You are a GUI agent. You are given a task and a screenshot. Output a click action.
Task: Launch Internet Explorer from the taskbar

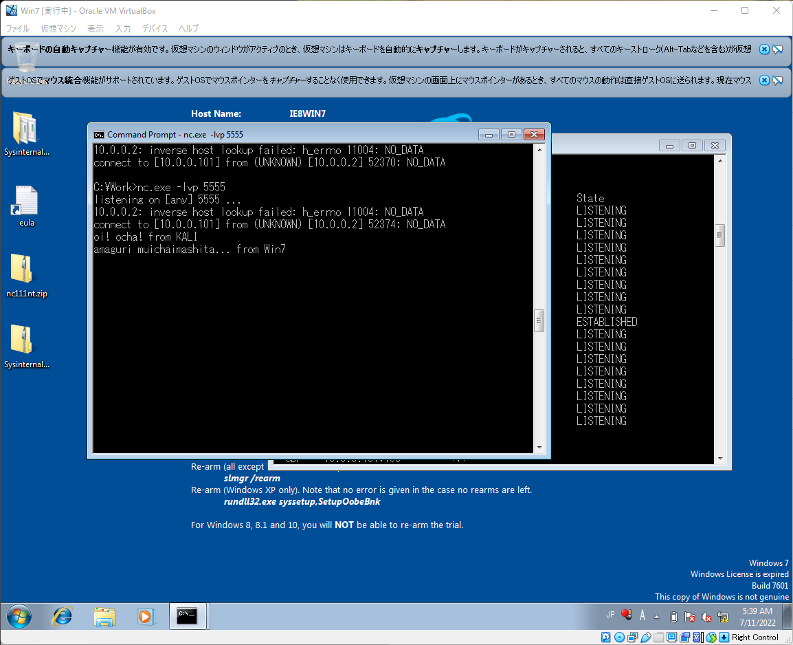[x=63, y=616]
